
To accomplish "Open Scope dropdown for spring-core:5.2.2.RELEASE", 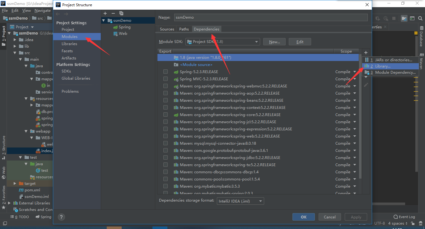I will click(355, 115).
